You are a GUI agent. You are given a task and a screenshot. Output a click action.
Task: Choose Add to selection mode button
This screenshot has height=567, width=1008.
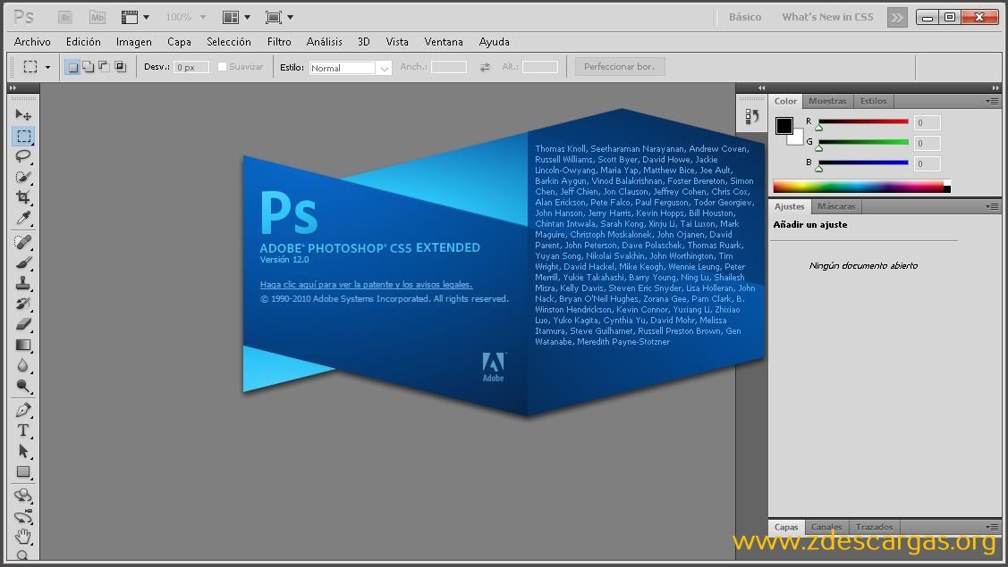coord(88,67)
